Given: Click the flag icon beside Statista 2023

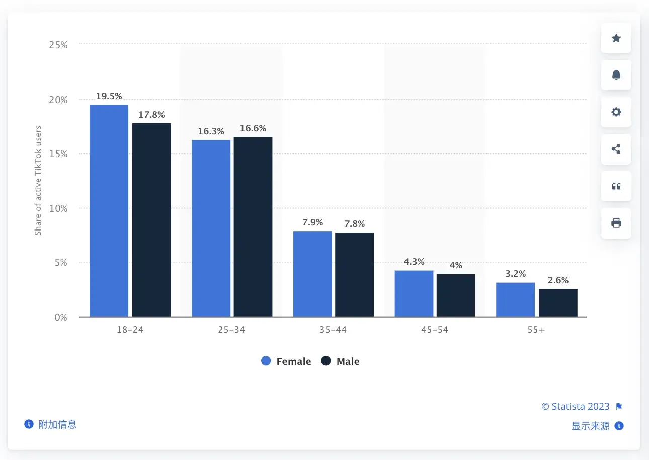Looking at the screenshot, I should pos(619,407).
